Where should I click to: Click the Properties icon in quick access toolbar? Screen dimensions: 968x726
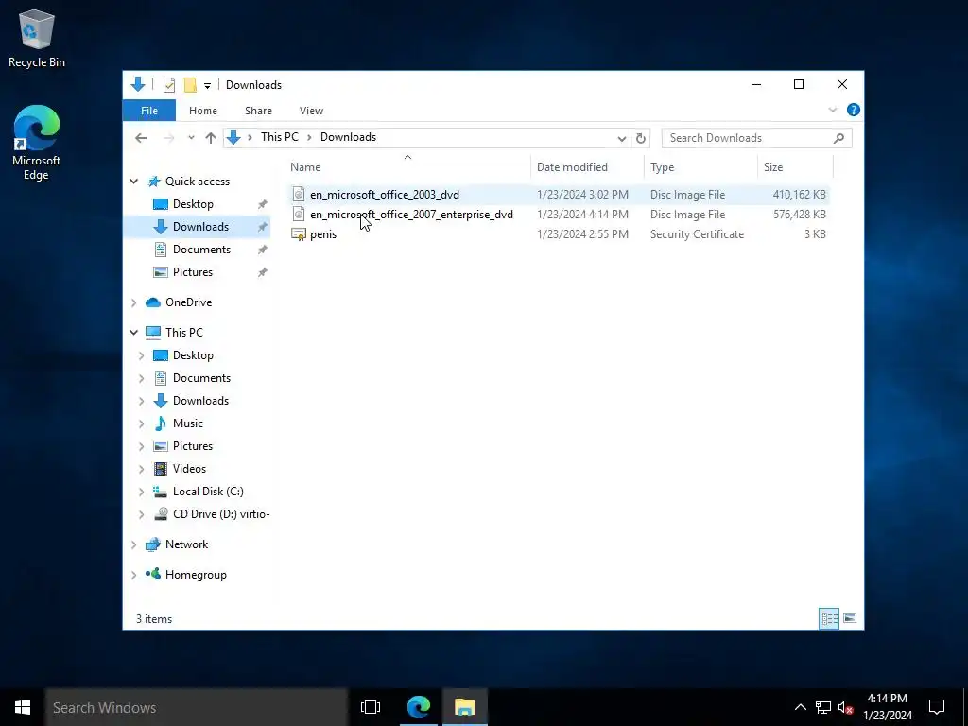[169, 85]
